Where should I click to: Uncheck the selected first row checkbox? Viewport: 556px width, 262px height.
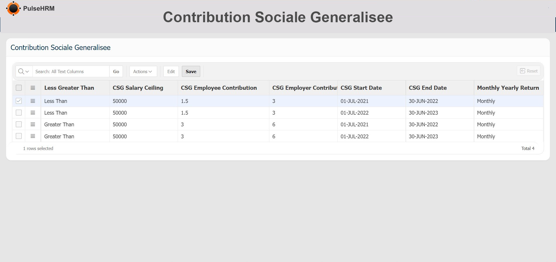pos(19,101)
